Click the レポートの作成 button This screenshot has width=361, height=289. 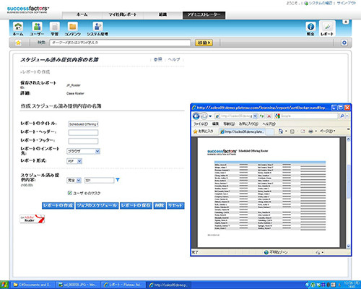pos(58,205)
